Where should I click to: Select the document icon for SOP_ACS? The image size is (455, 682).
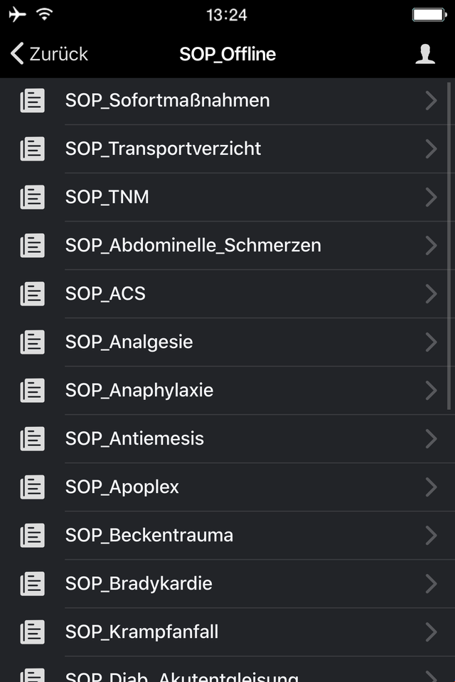tap(32, 293)
